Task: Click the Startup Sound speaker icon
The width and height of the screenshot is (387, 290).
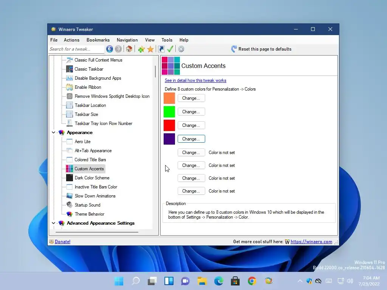Action: 70,205
